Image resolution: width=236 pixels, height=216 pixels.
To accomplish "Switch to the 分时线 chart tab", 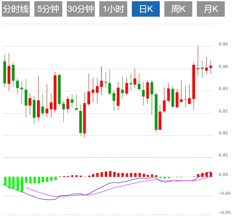I will (x=16, y=9).
